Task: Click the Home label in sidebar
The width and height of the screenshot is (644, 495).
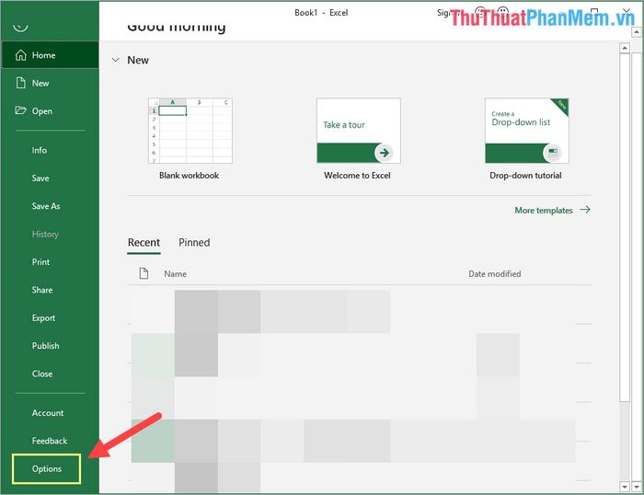Action: point(43,55)
